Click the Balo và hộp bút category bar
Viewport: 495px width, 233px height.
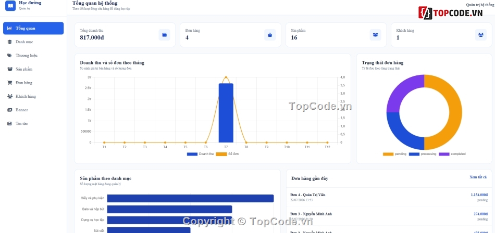click(169, 210)
